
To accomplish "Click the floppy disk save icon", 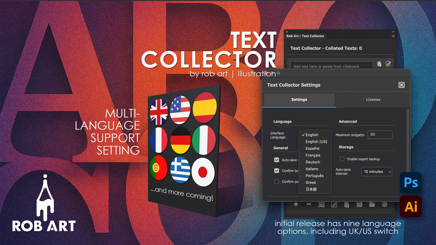I will [359, 204].
